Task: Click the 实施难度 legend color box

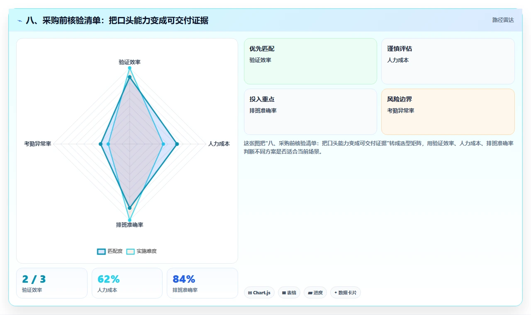Action: [131, 251]
